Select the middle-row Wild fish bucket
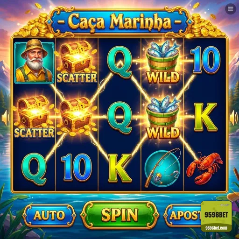Viewport: 239px width, 239px height. 163,118
